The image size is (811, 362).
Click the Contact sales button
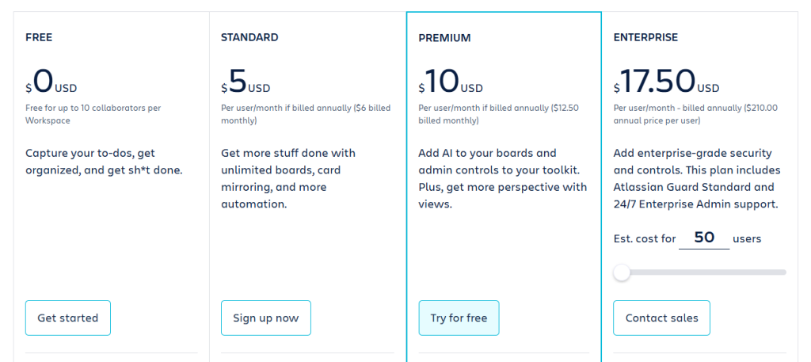point(661,318)
